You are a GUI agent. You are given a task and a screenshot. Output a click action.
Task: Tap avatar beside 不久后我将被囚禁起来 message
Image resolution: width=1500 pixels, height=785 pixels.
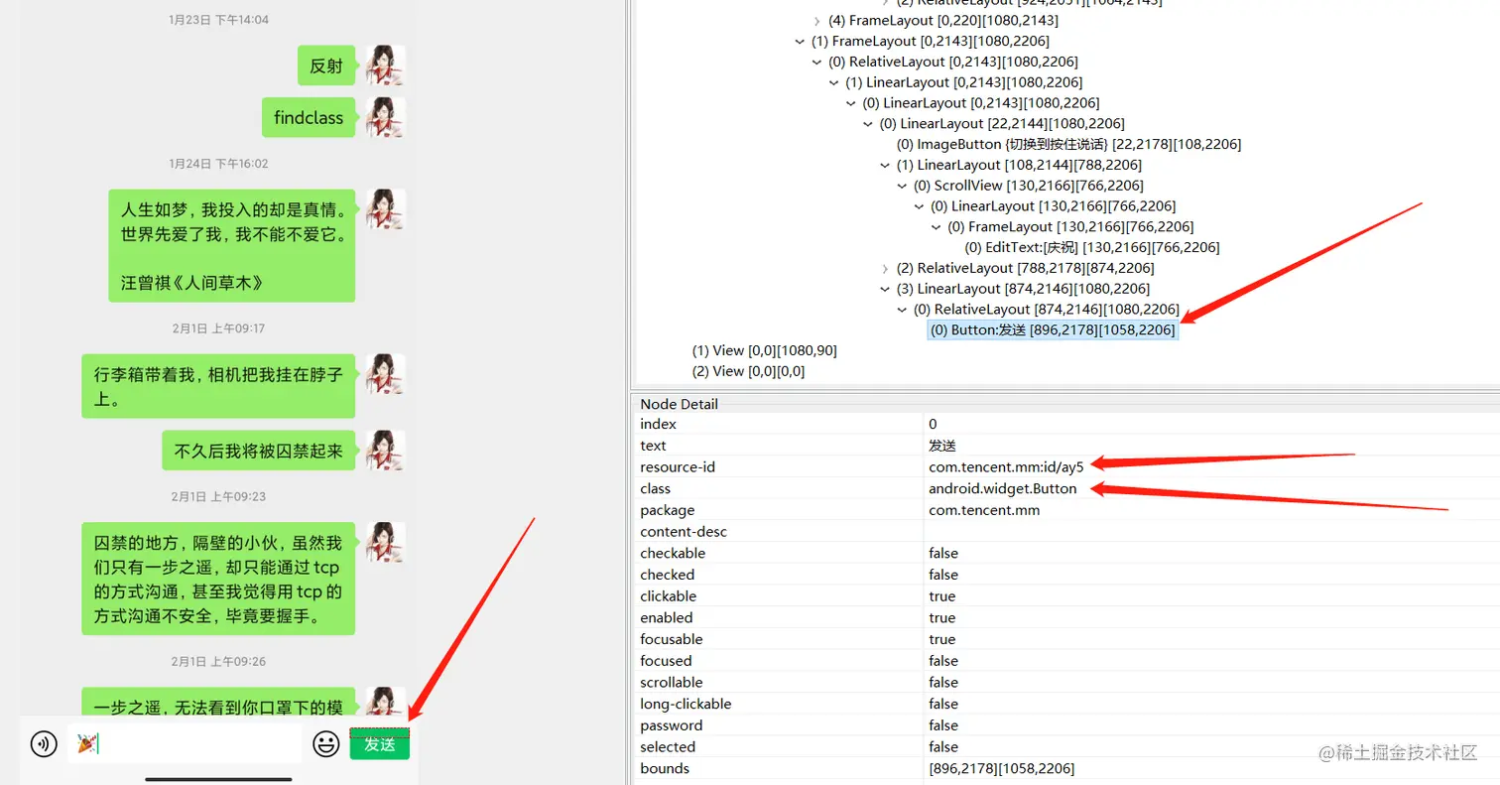[385, 451]
